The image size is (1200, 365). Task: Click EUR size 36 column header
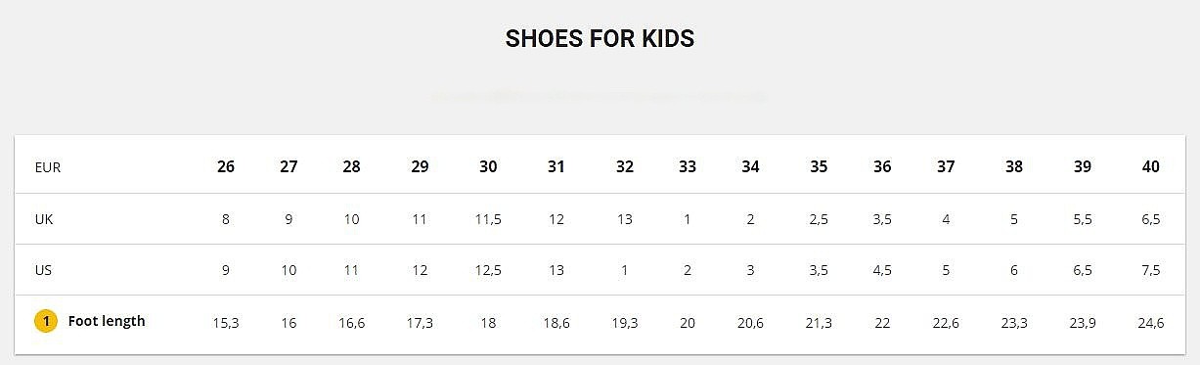coord(882,167)
